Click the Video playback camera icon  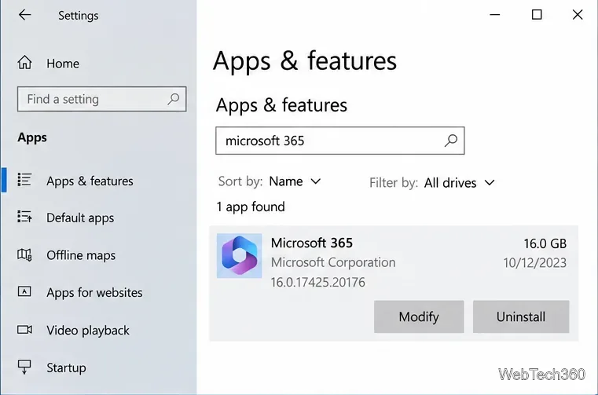pyautogui.click(x=24, y=329)
